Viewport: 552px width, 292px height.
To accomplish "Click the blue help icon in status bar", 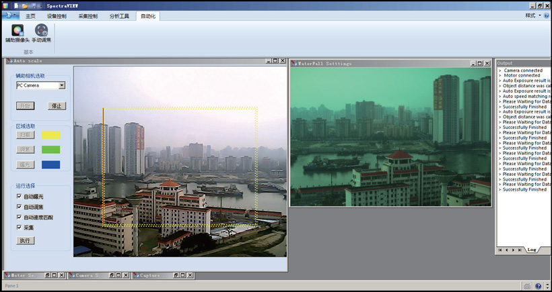I will pos(539,287).
